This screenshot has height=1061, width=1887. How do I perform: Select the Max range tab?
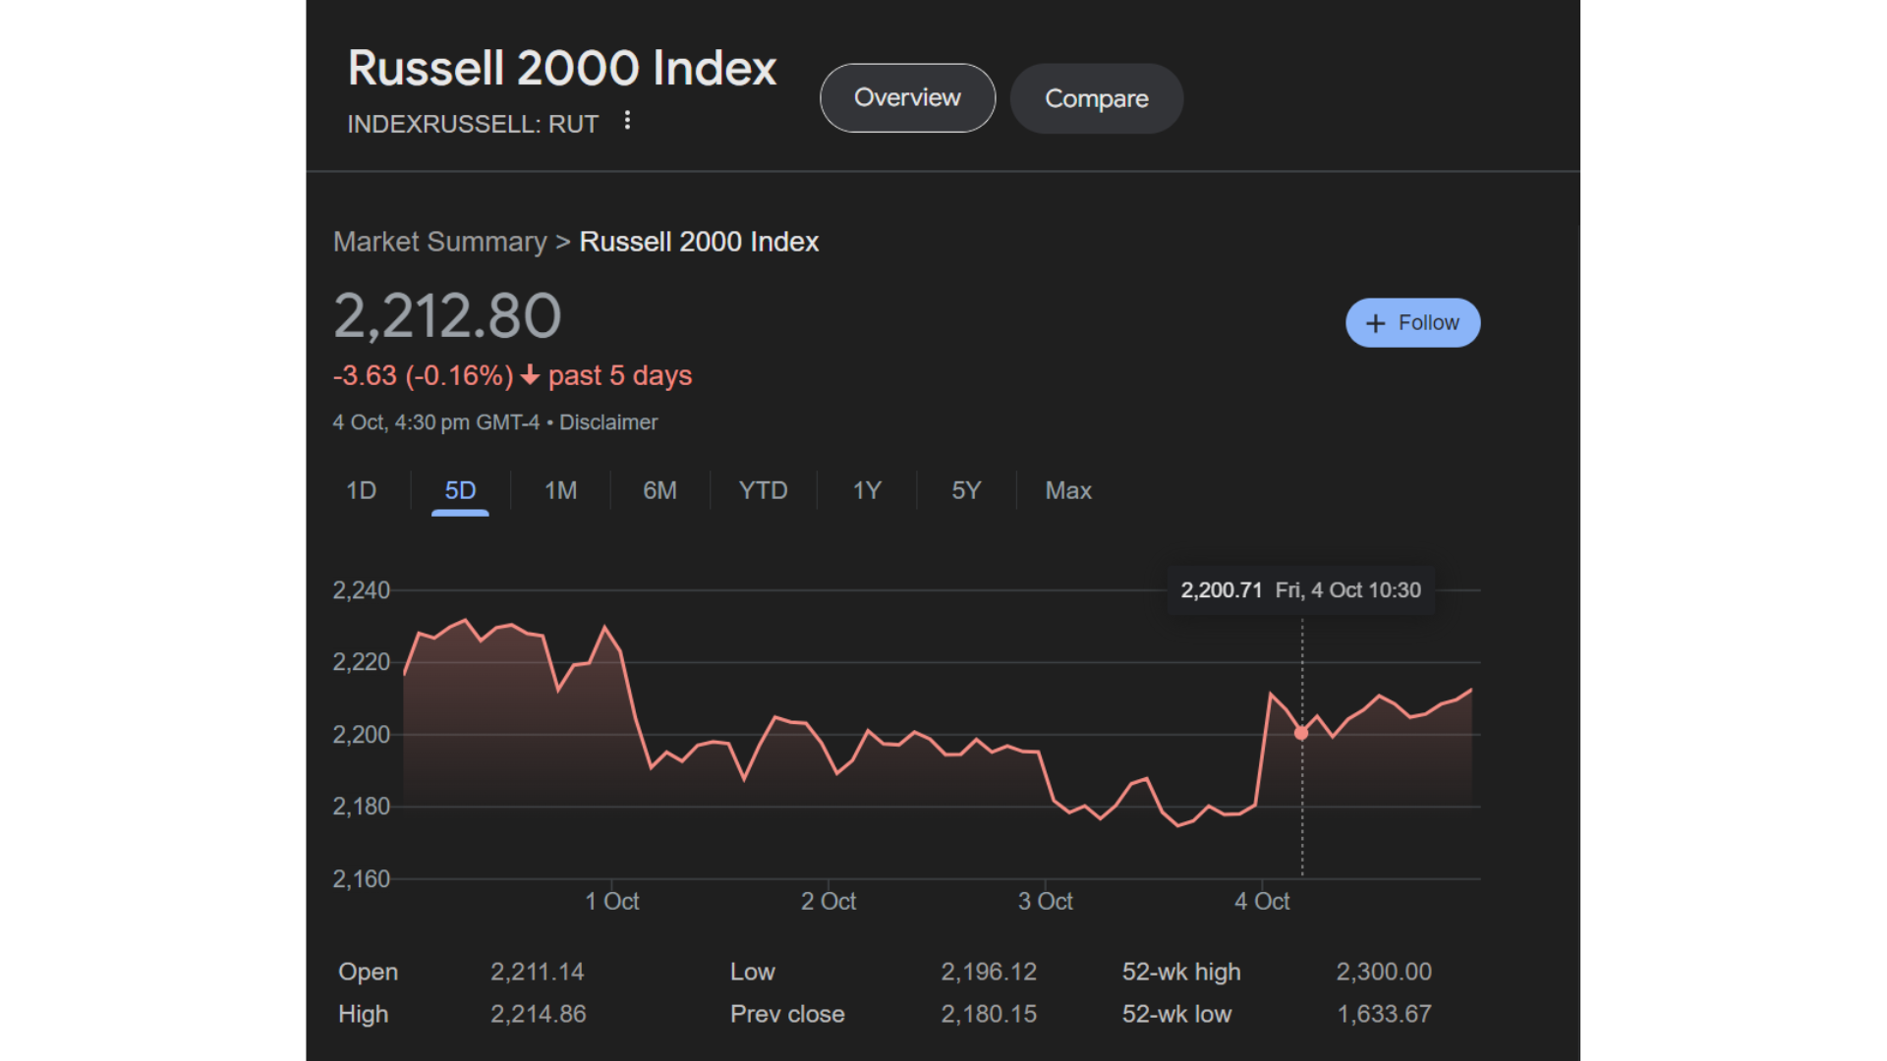point(1067,490)
